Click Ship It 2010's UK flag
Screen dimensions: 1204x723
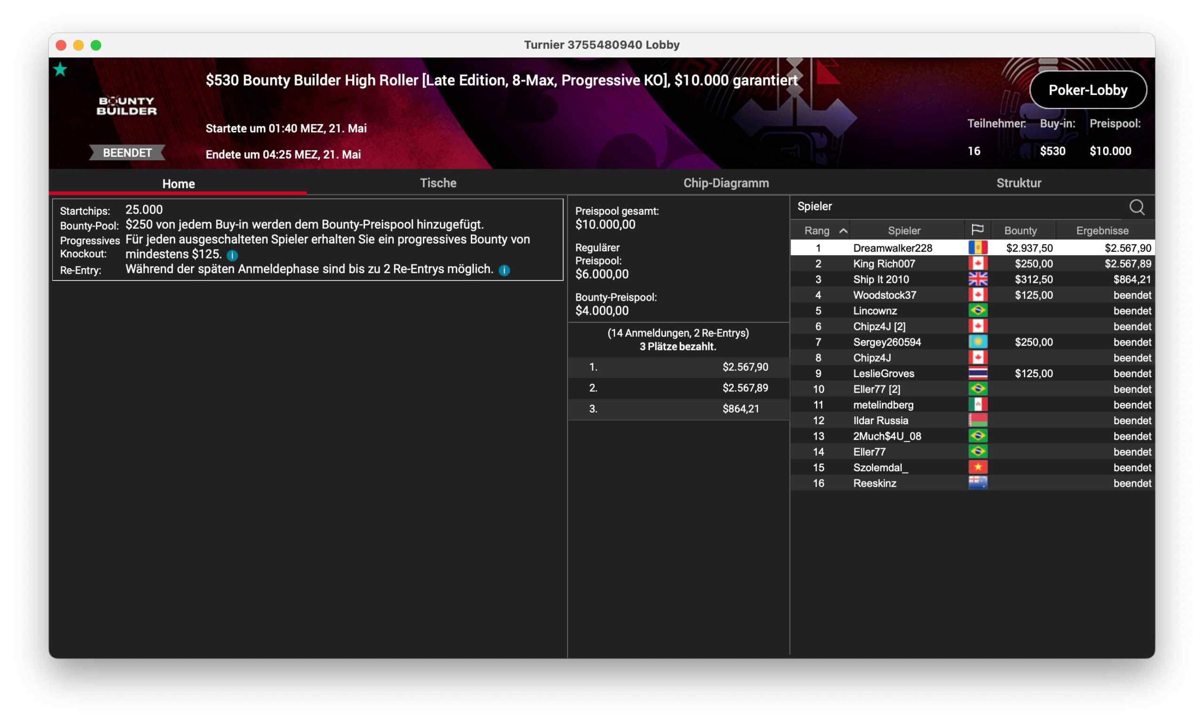coord(977,279)
